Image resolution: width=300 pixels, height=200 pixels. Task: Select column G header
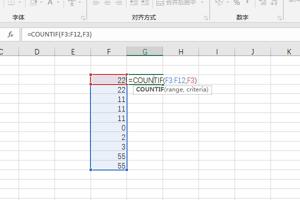(145, 51)
